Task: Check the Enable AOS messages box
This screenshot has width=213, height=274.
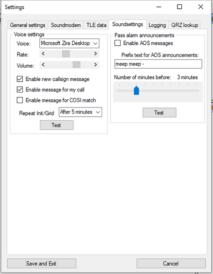Action: pos(118,43)
